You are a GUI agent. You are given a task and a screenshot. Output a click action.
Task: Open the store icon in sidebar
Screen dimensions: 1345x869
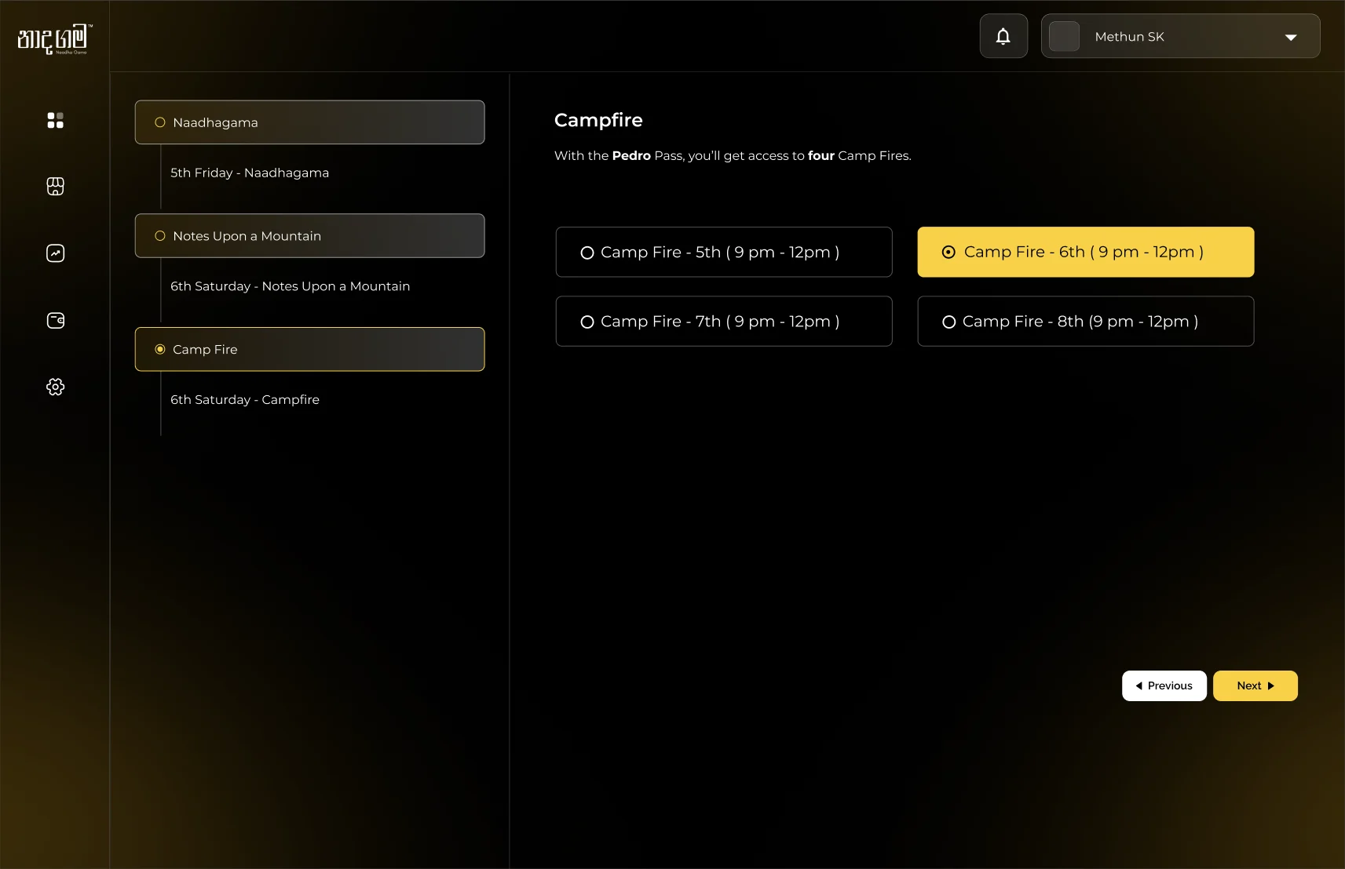55,186
